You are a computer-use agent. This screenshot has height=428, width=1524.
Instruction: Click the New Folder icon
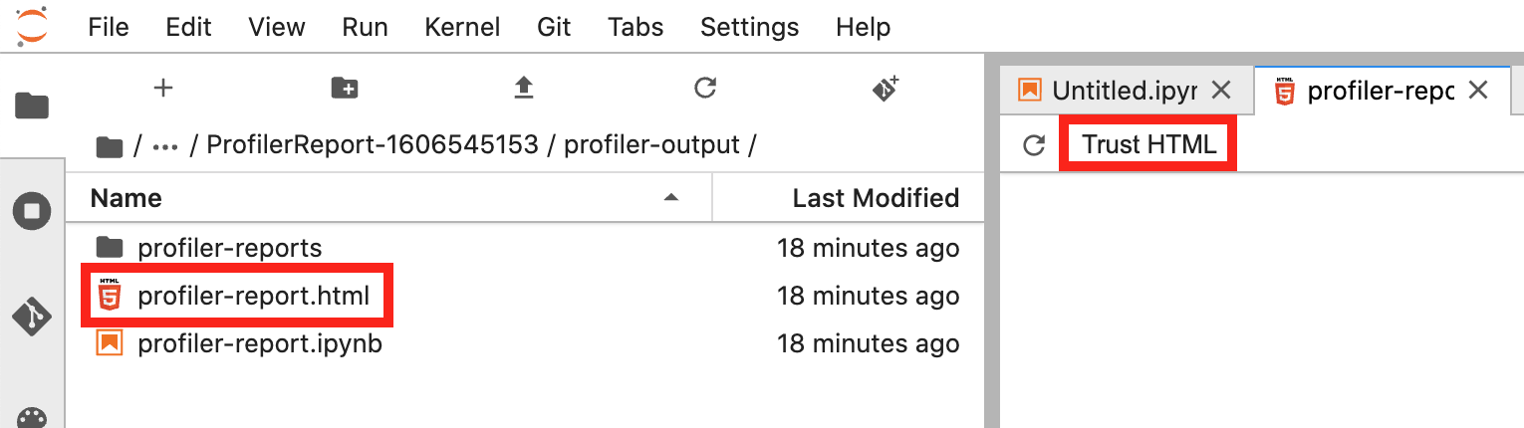pyautogui.click(x=345, y=89)
